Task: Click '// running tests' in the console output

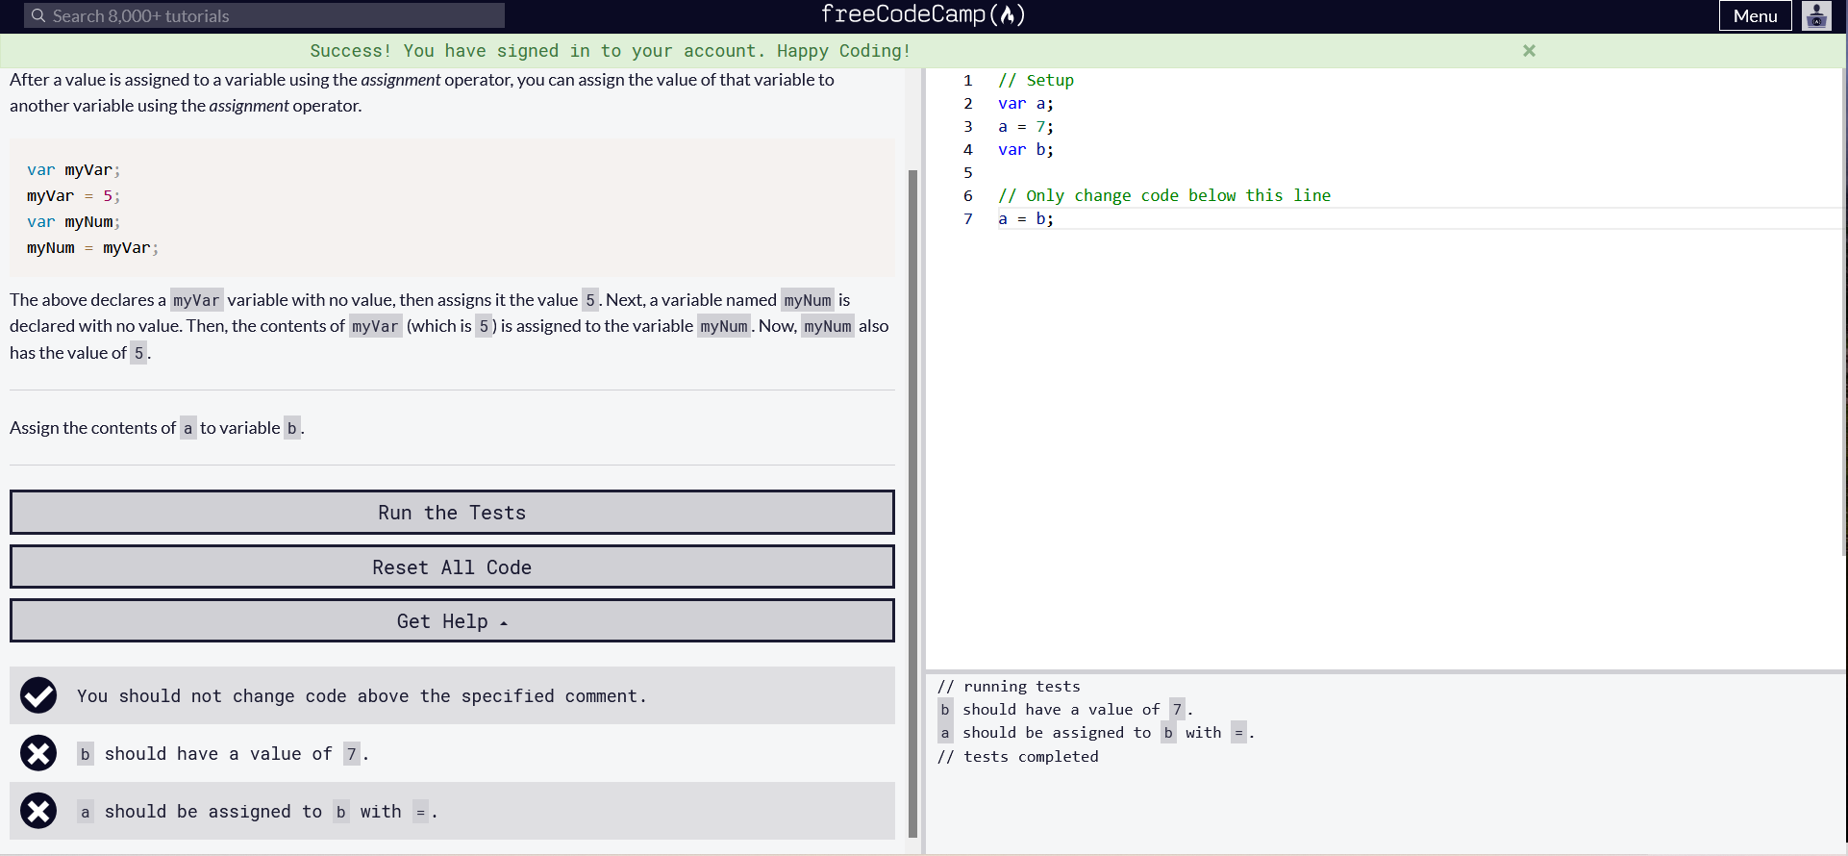Action: point(1009,687)
